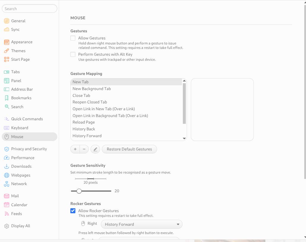Image resolution: width=306 pixels, height=242 pixels.
Task: Select Open Link in New Tab gesture
Action: 126,109
